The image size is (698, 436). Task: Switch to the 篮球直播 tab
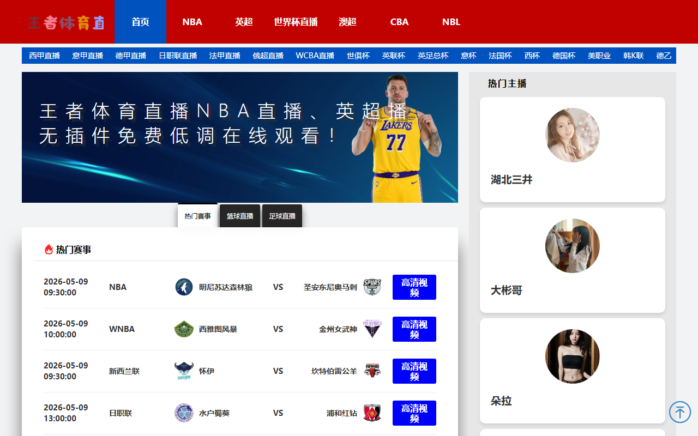[x=240, y=216]
